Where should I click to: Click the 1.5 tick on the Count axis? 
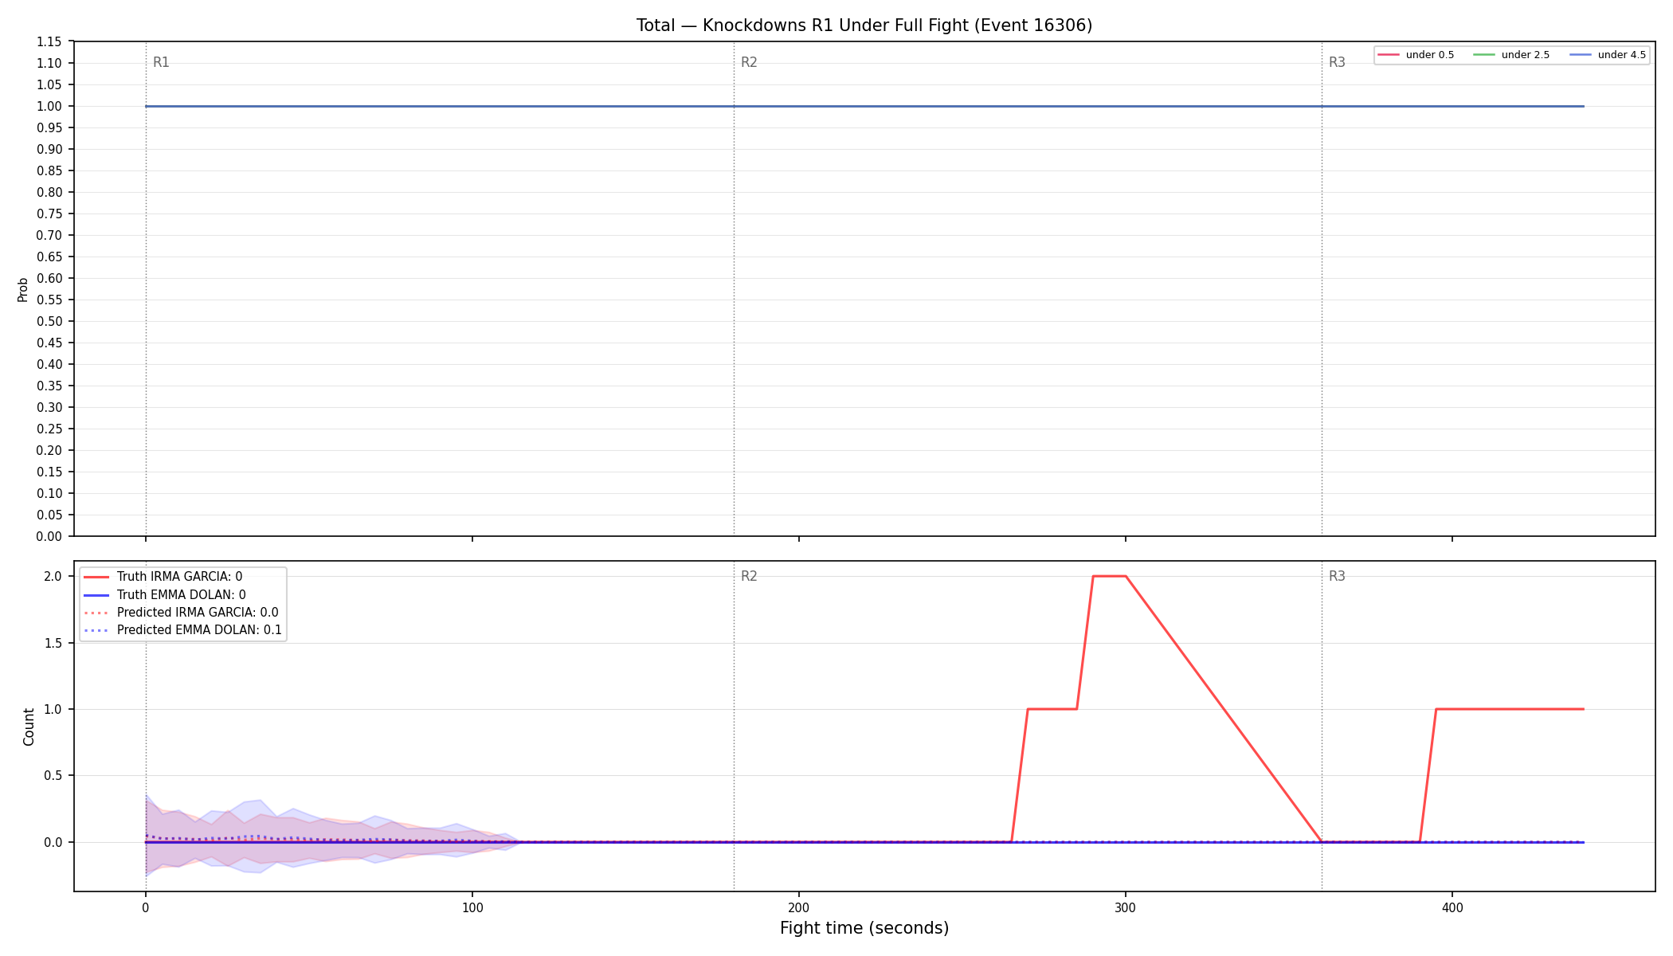(53, 643)
